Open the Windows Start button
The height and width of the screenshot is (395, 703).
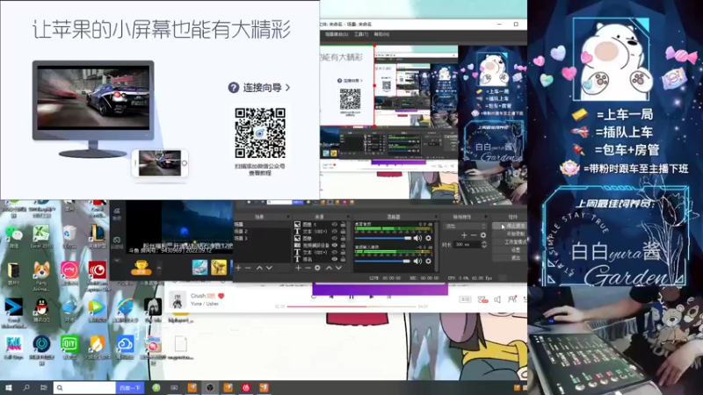click(x=8, y=387)
